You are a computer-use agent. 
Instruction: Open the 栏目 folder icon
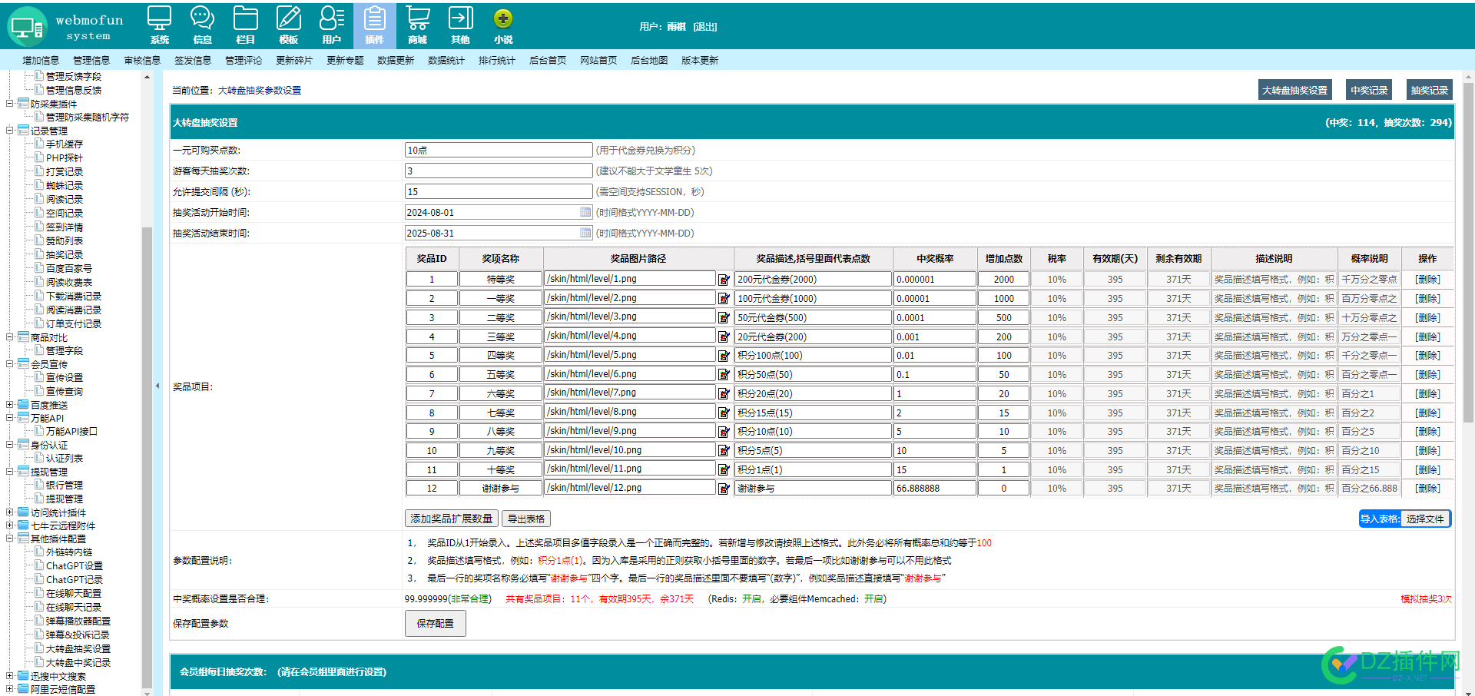point(246,25)
